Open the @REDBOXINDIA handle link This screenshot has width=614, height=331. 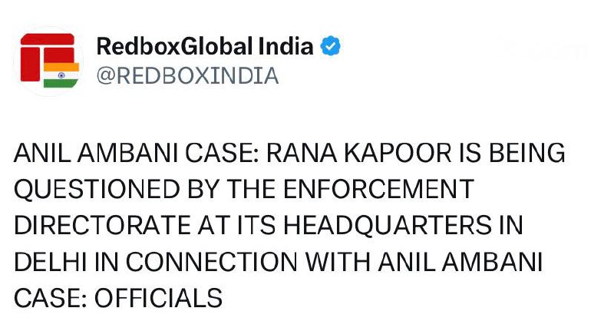tap(187, 77)
